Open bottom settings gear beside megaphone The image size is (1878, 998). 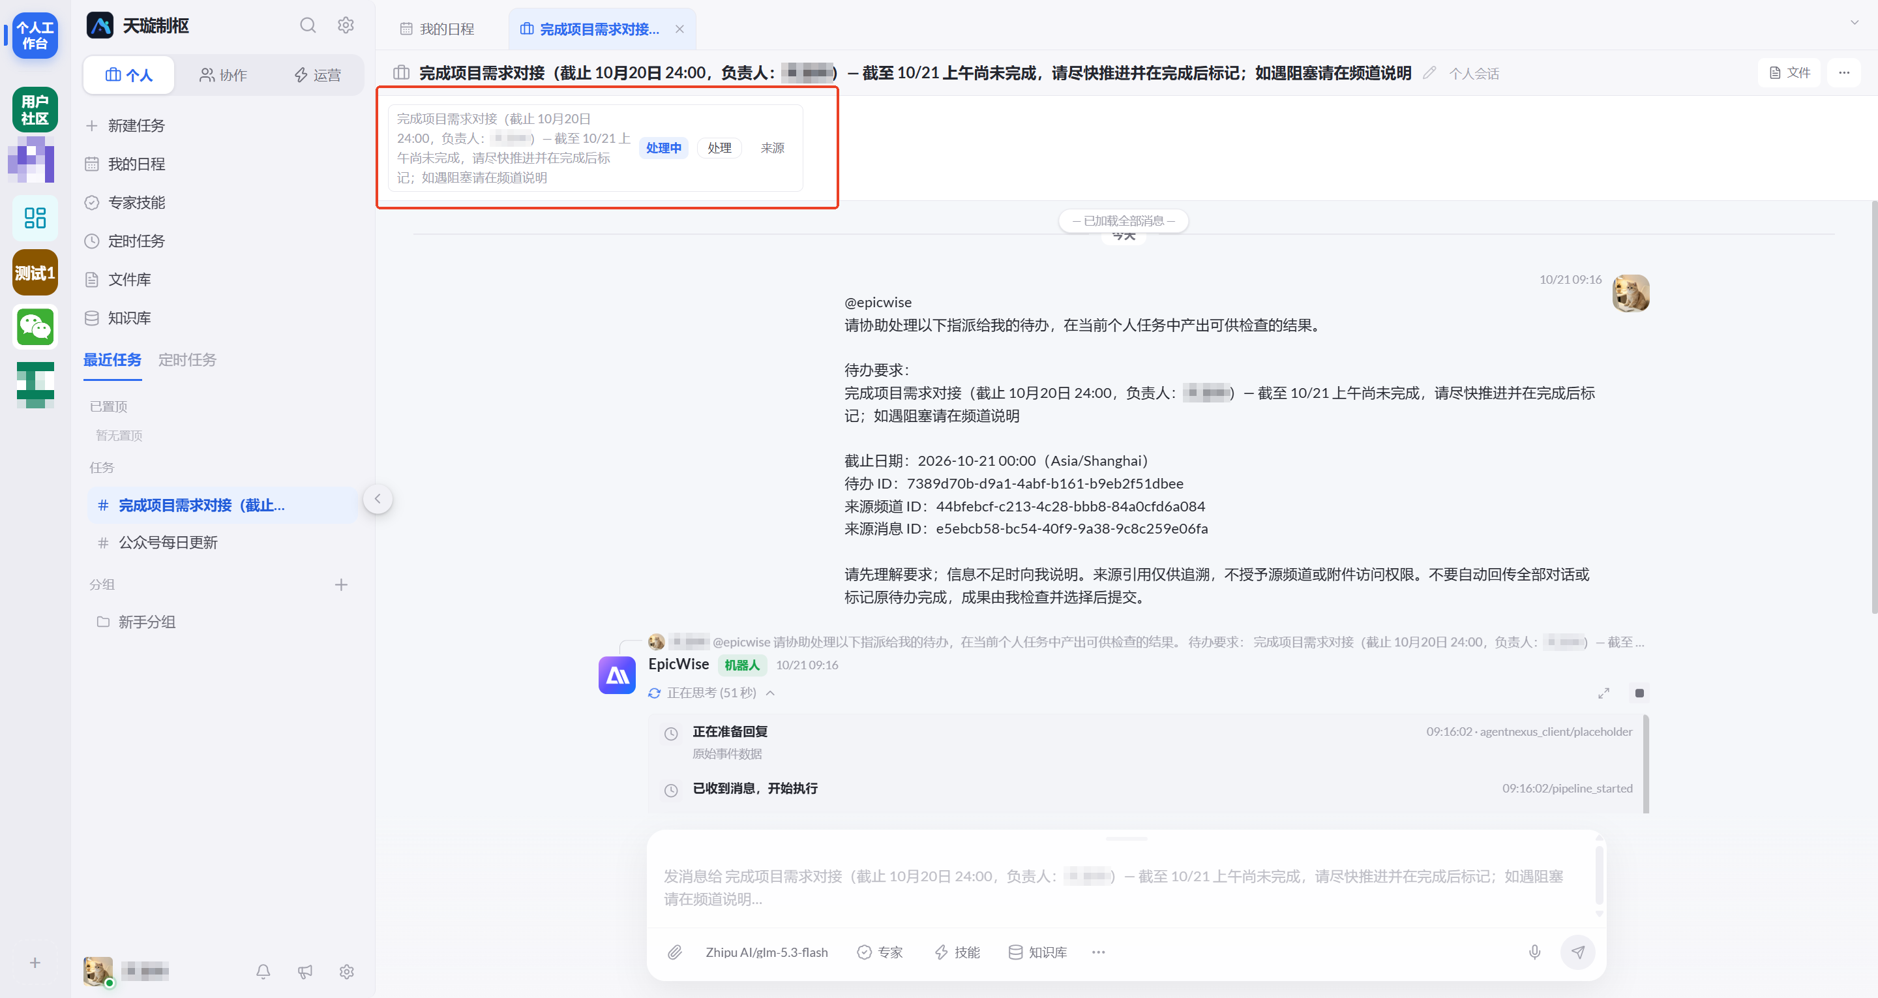click(x=346, y=971)
